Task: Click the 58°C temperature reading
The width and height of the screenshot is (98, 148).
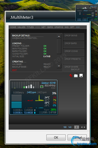Action: click(x=47, y=103)
